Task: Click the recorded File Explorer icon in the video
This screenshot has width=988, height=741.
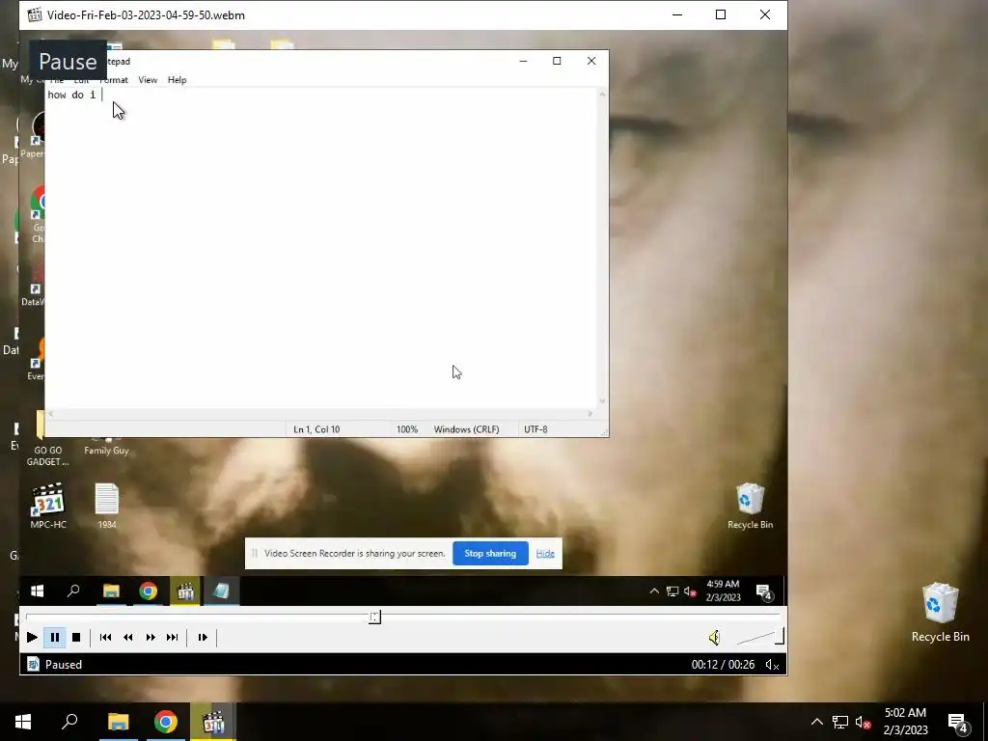Action: (112, 591)
